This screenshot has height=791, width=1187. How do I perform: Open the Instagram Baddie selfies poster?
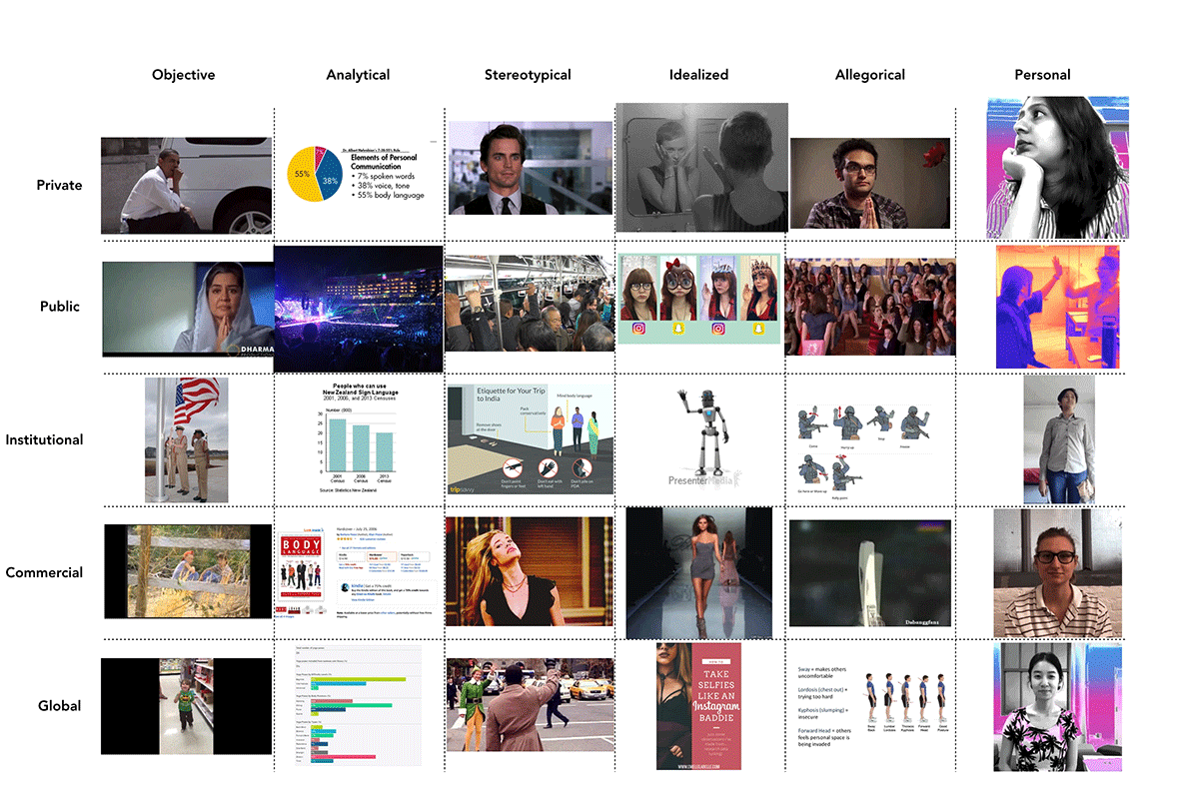coord(698,706)
